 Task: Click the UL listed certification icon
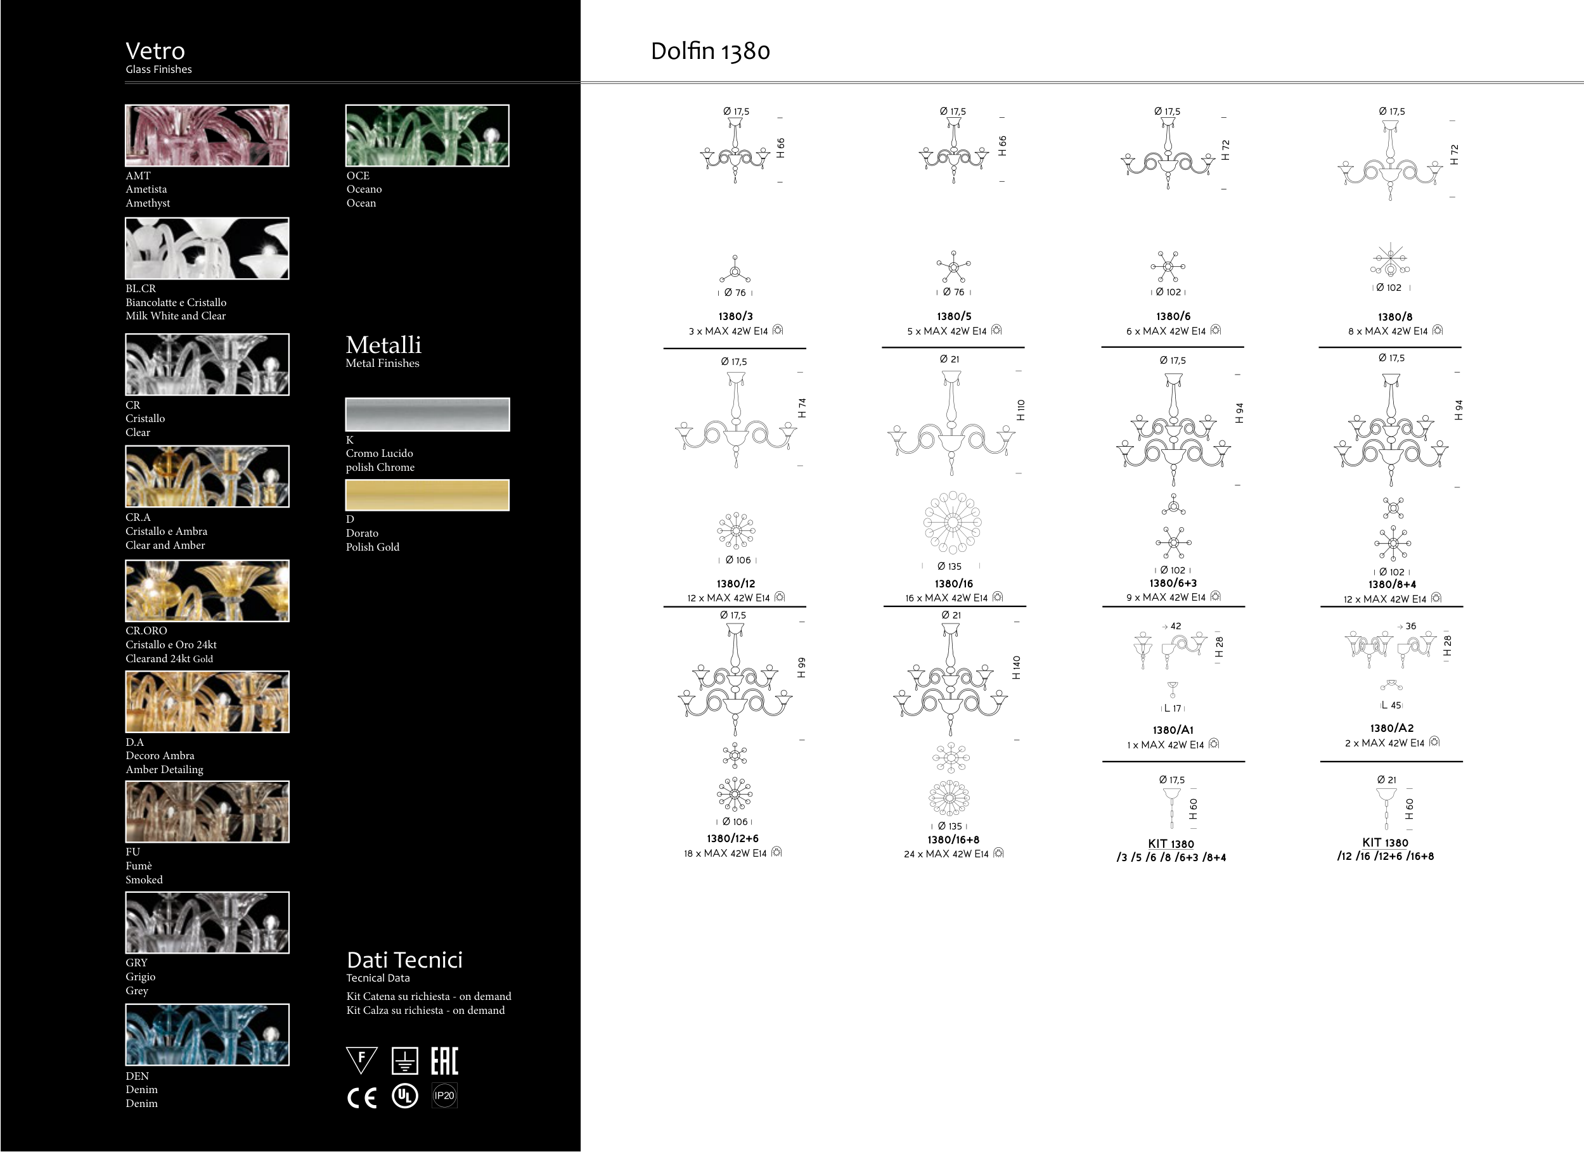pyautogui.click(x=404, y=1096)
